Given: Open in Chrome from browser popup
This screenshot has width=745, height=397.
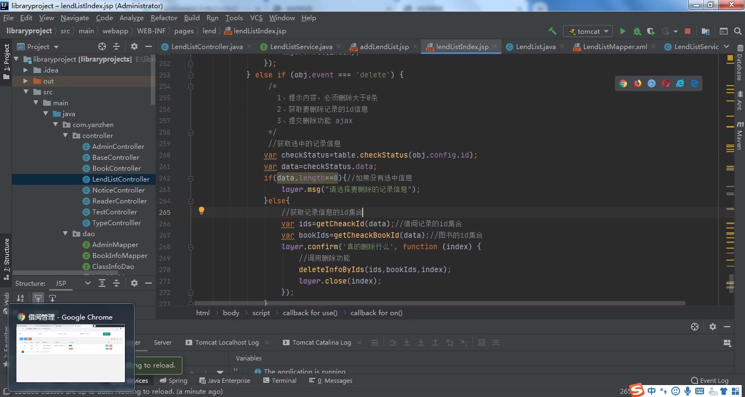Looking at the screenshot, I should (x=623, y=83).
